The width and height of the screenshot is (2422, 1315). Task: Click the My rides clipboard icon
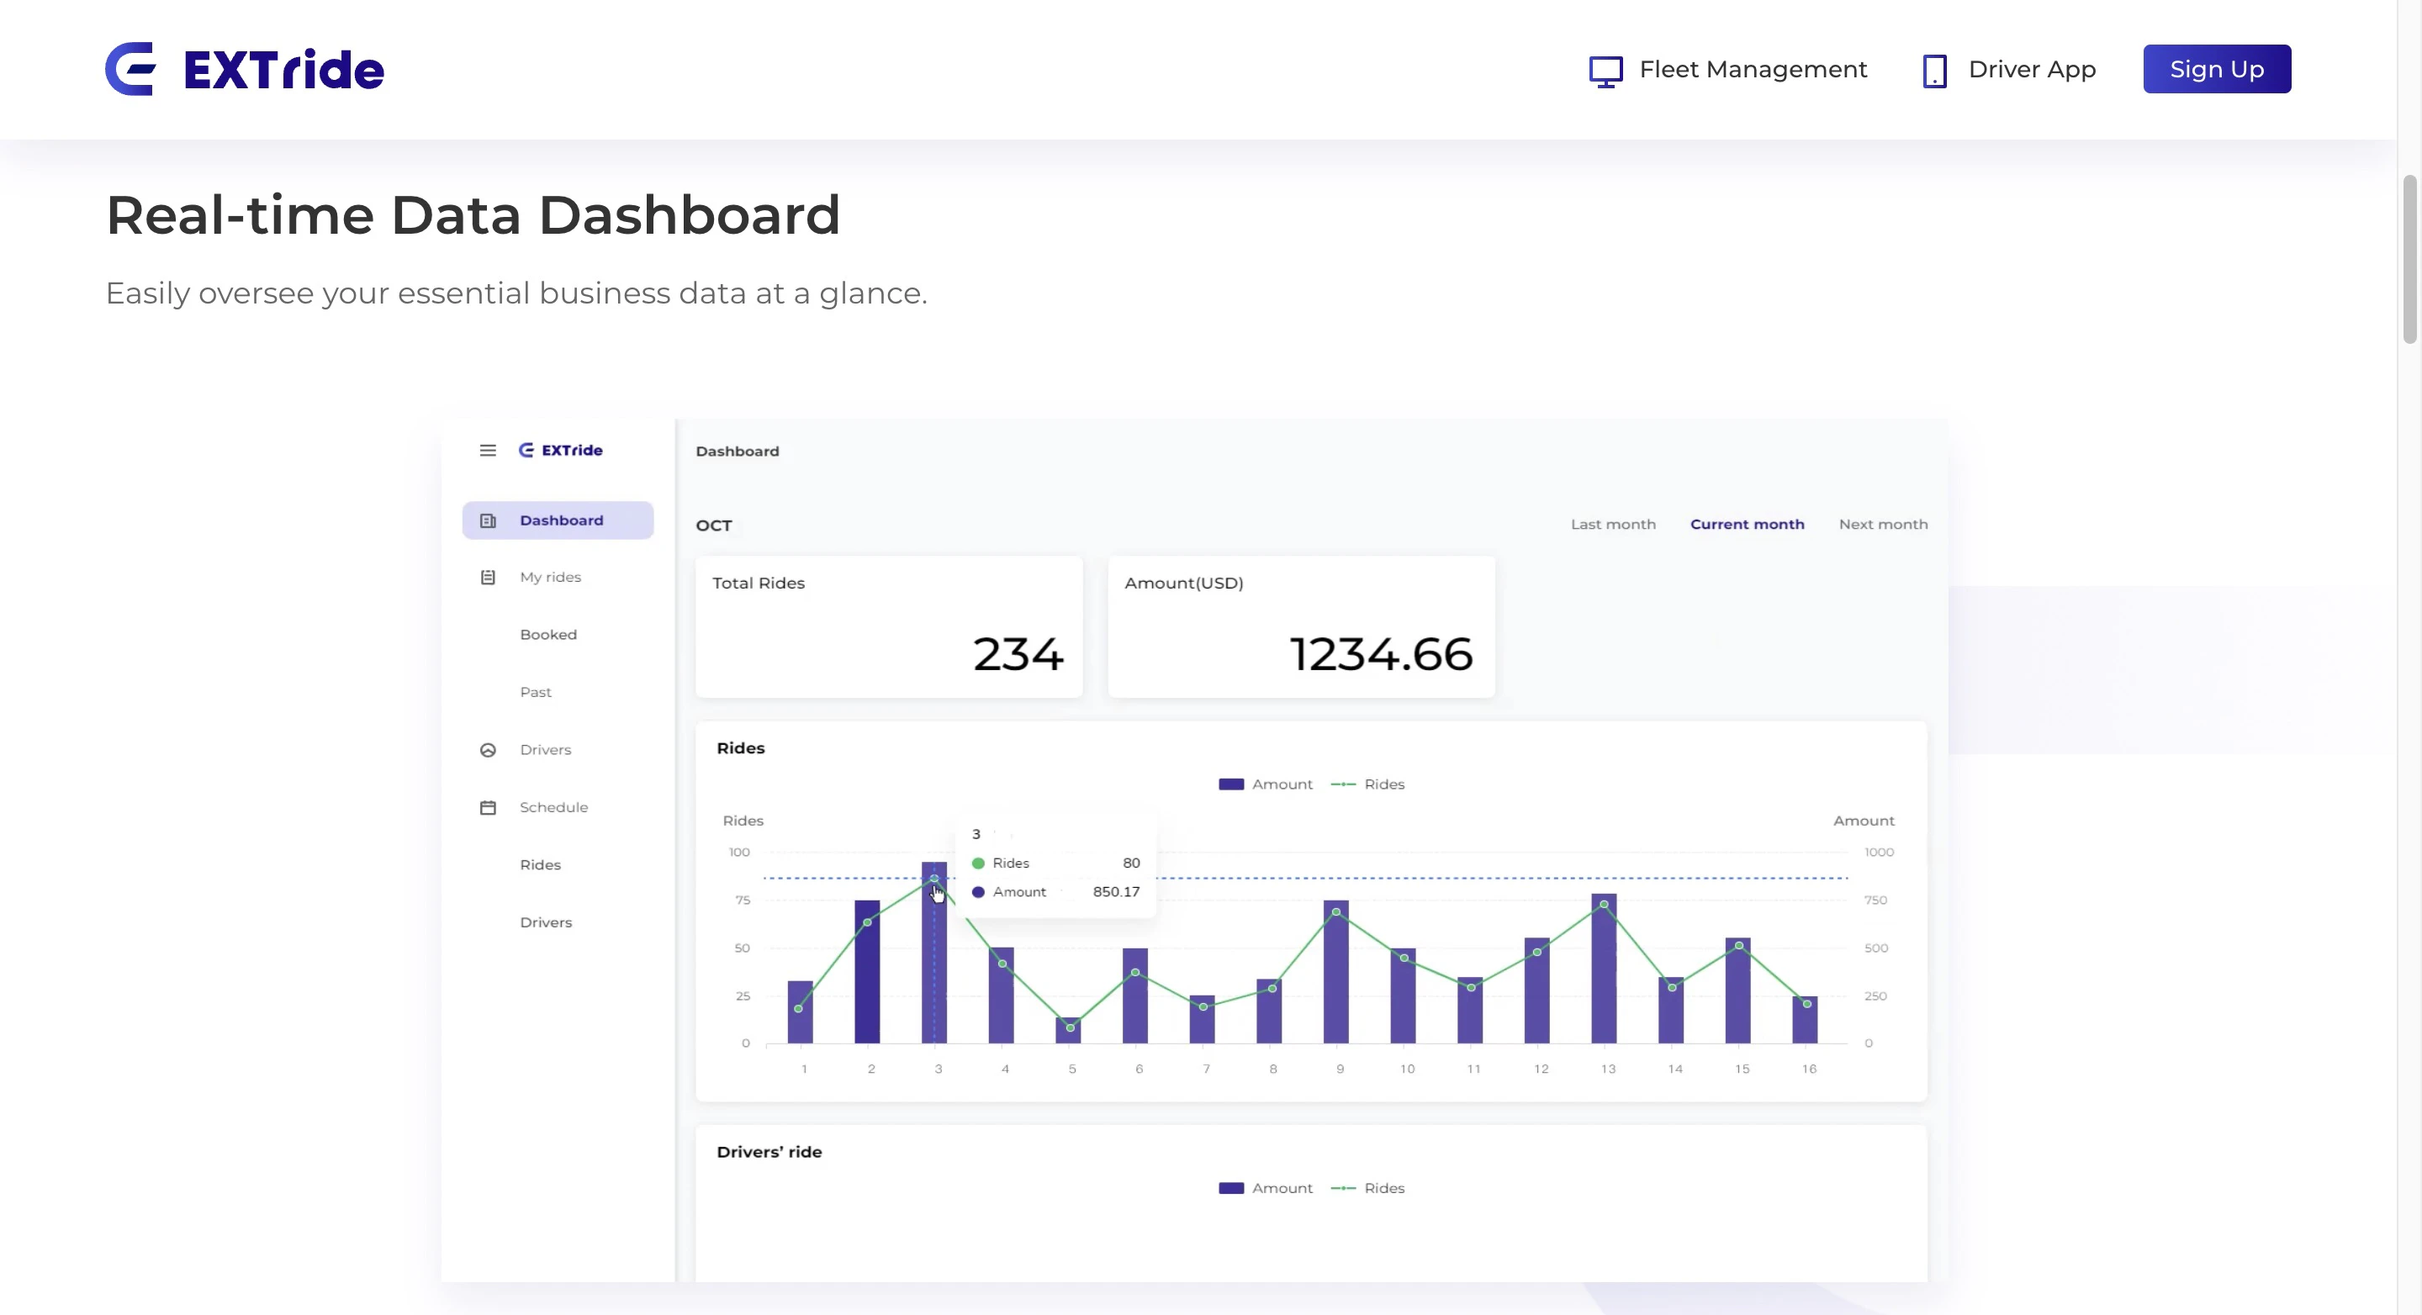tap(487, 577)
